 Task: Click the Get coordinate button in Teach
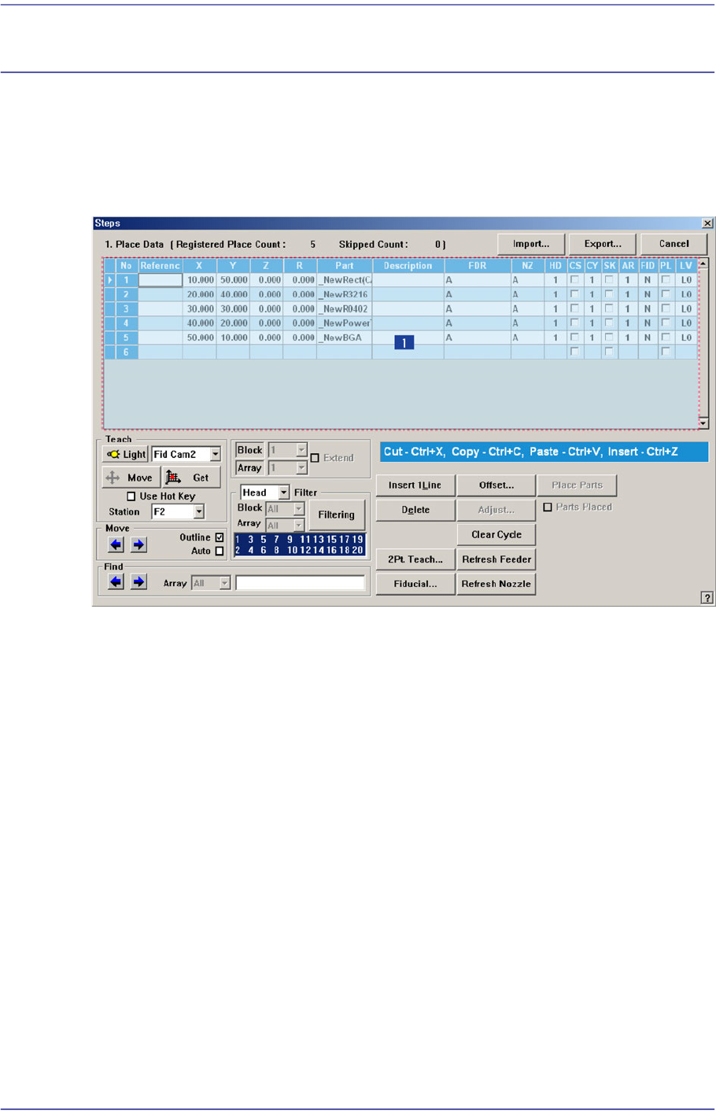(x=191, y=478)
